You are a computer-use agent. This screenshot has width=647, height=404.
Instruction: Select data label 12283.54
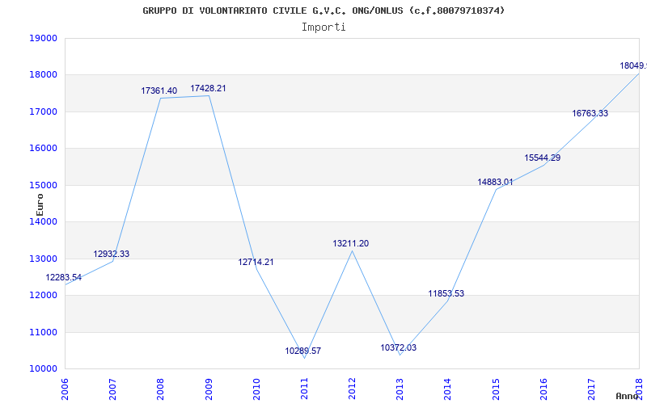pos(64,277)
